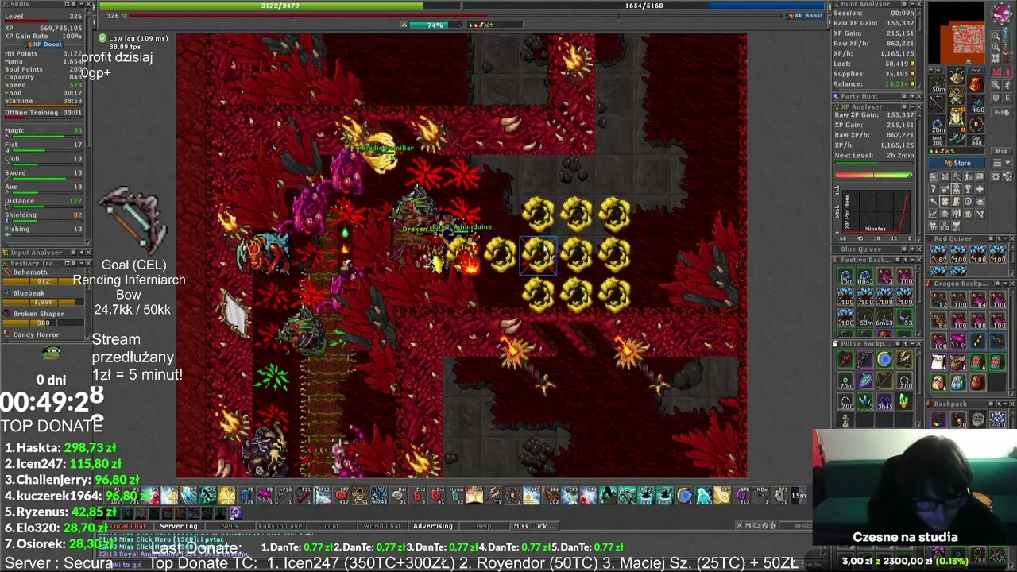Toggle the E expert mode button
The height and width of the screenshot is (572, 1017).
tap(1007, 98)
